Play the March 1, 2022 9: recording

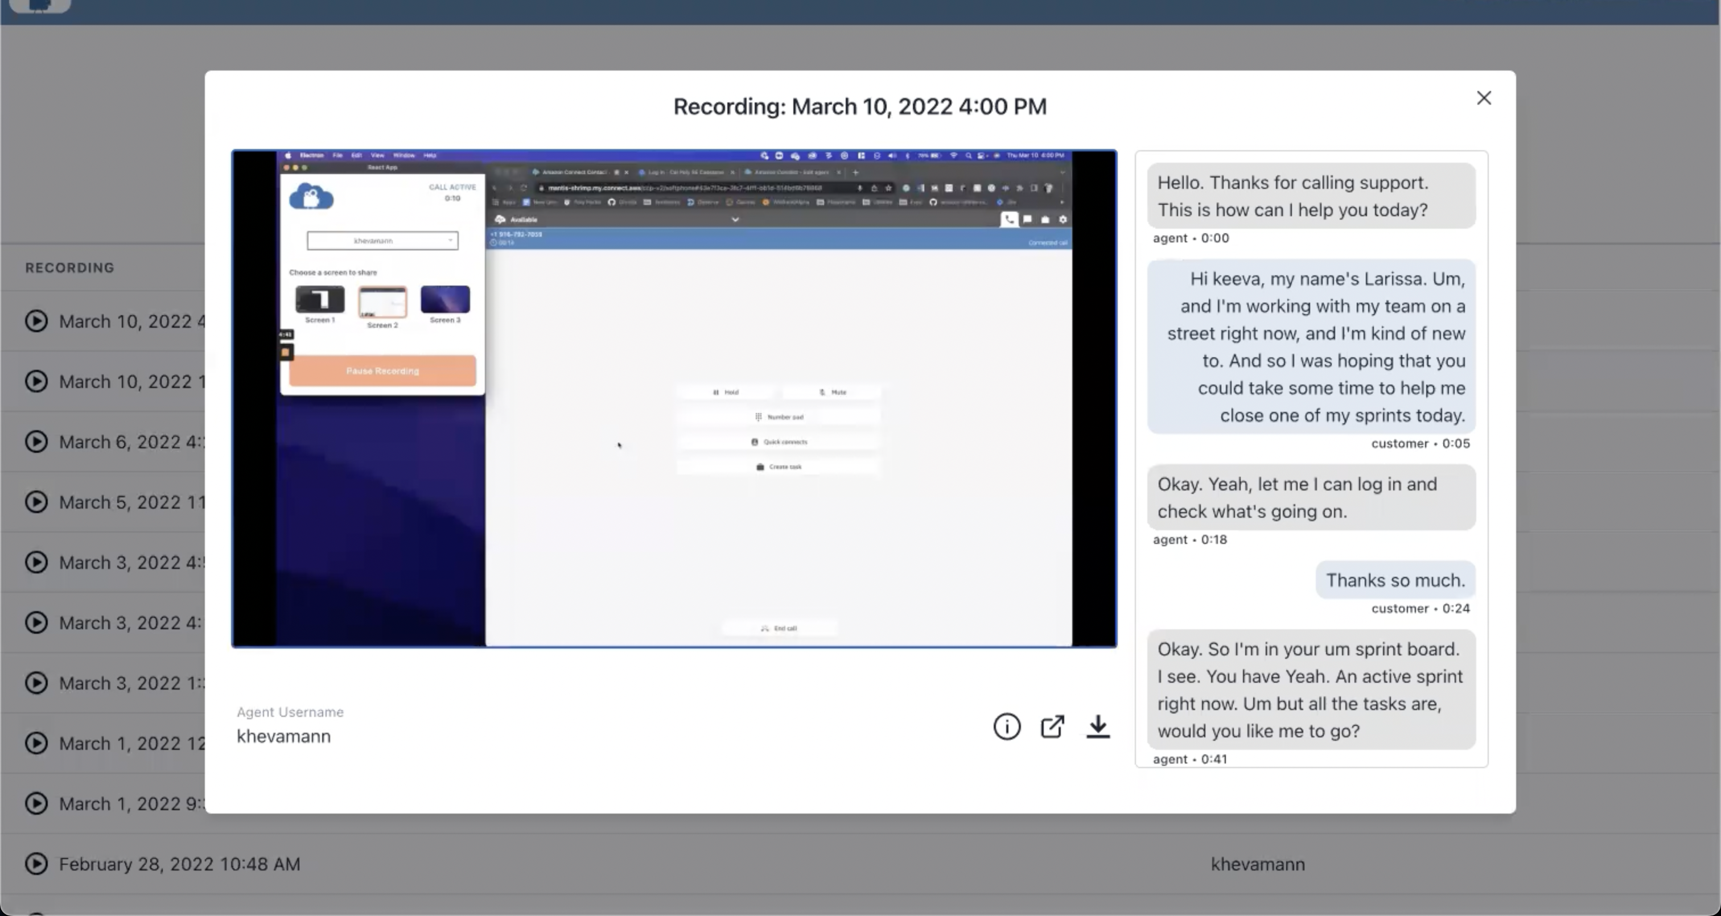point(36,803)
